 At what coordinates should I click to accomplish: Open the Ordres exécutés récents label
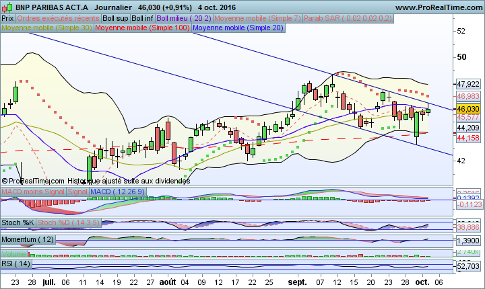(58, 19)
